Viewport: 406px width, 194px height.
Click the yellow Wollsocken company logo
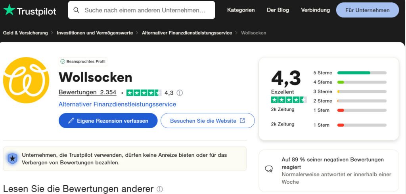[x=26, y=80]
